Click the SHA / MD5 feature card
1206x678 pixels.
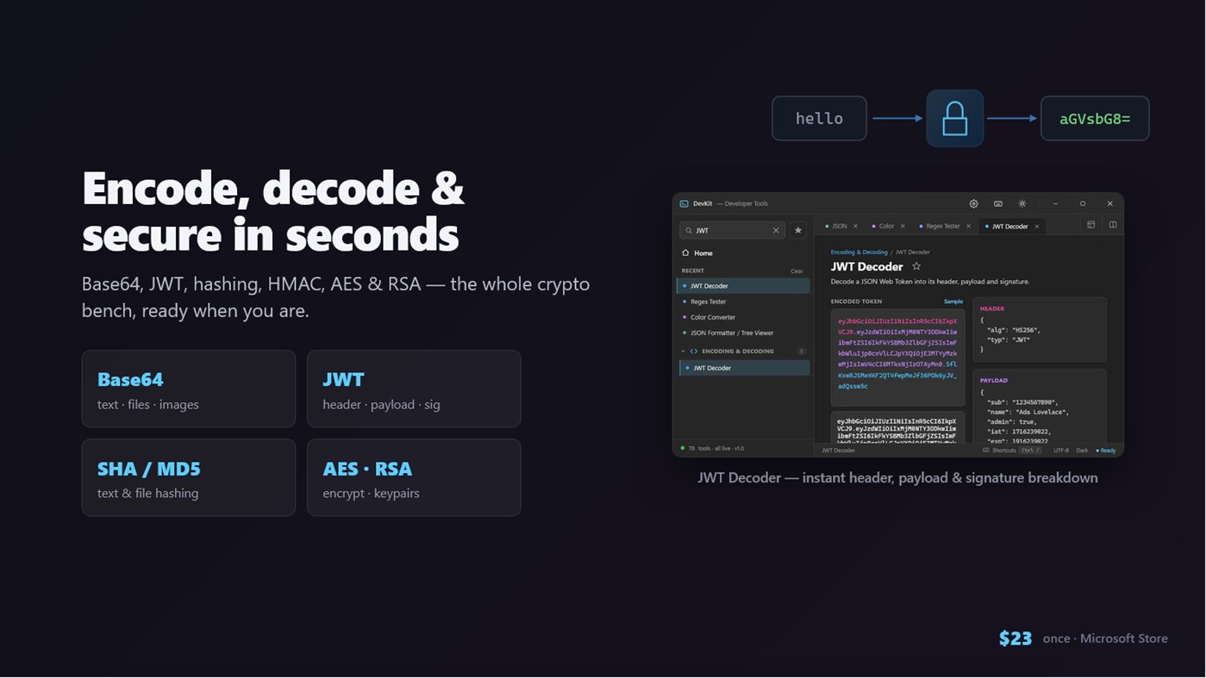click(x=189, y=477)
